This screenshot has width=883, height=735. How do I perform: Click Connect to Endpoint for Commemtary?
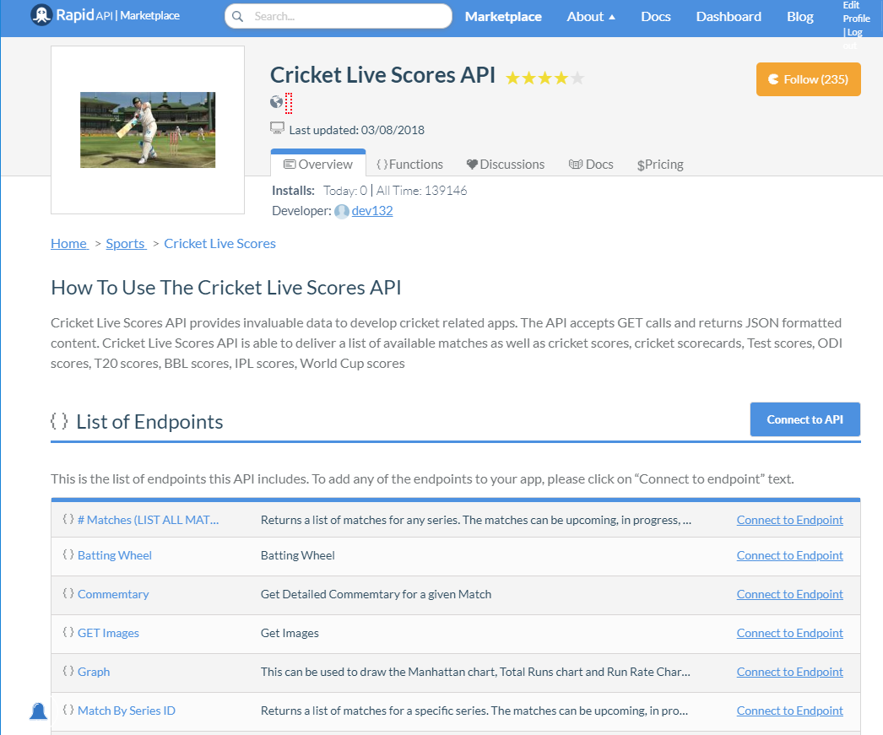pyautogui.click(x=789, y=594)
